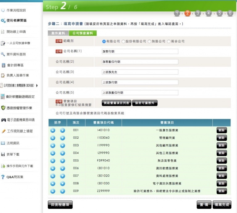
Task: Move row 005 down with the down arrow
Action: point(63,161)
